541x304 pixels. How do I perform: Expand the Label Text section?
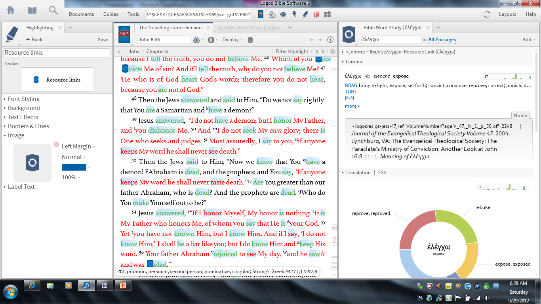[21, 187]
